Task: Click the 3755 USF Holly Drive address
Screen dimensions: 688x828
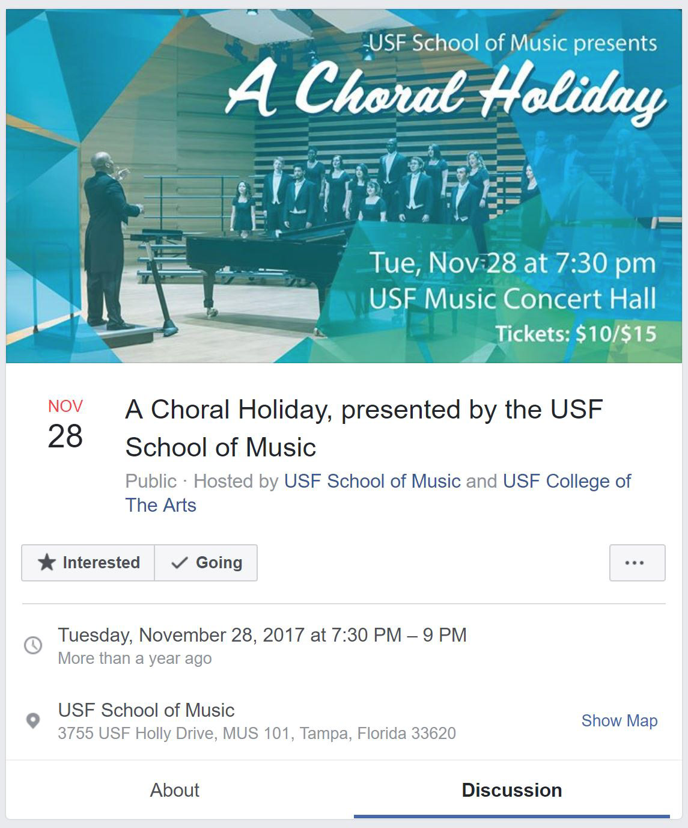Action: point(257,734)
